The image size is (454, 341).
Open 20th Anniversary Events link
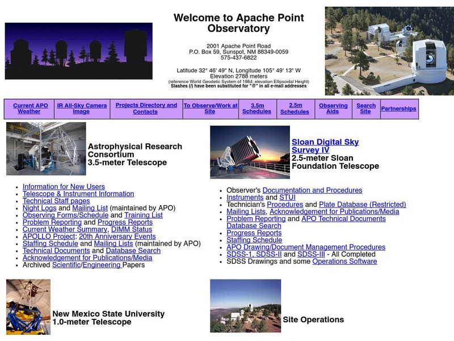point(117,236)
